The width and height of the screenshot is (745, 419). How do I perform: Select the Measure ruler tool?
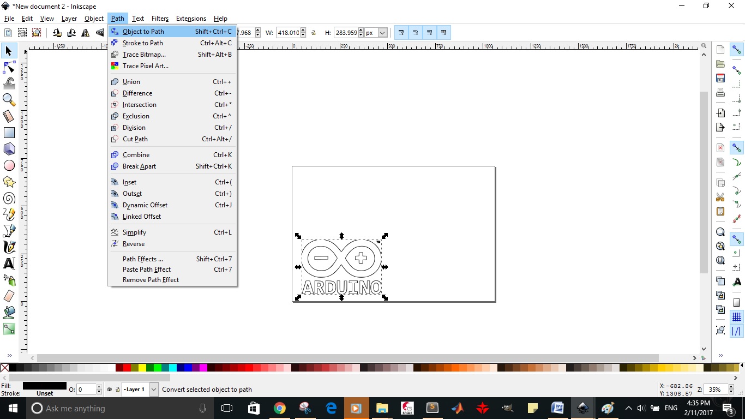(x=9, y=116)
